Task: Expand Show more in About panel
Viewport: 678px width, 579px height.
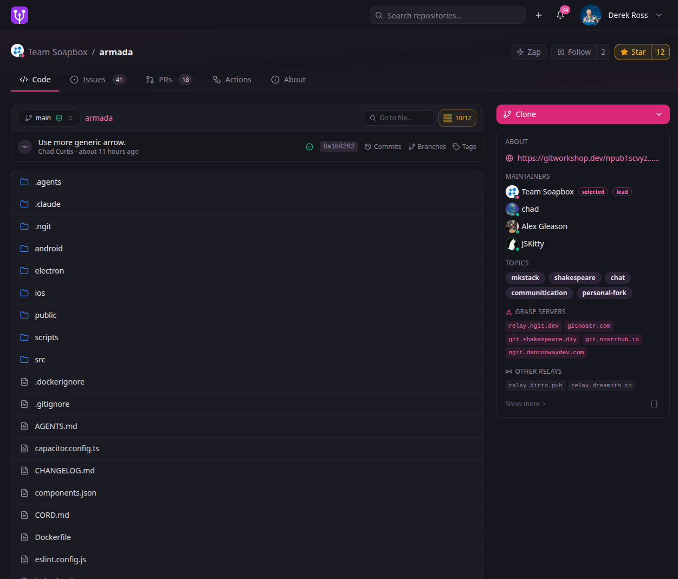Action: (525, 404)
